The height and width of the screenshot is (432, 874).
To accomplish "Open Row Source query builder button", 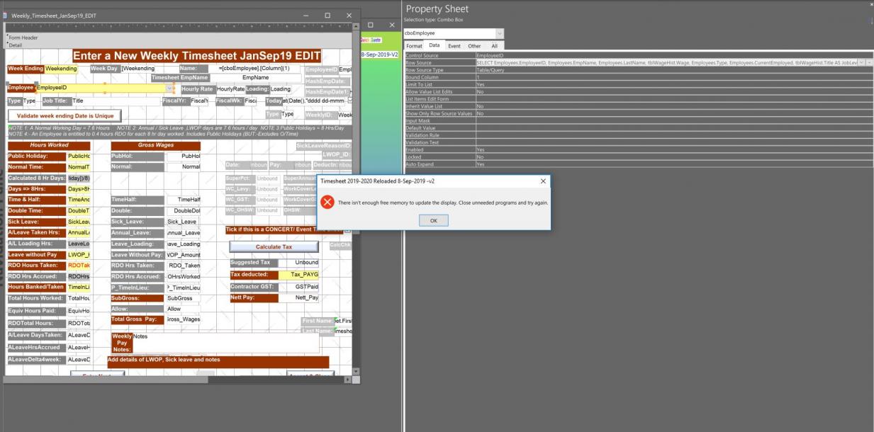I will tap(870, 62).
